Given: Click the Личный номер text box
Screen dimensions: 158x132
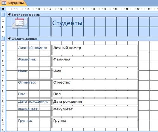Looking at the screenshot, I should [95, 50].
